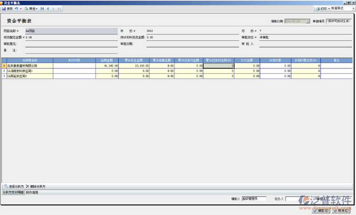Click the 审批日期 field

[x=193, y=44]
